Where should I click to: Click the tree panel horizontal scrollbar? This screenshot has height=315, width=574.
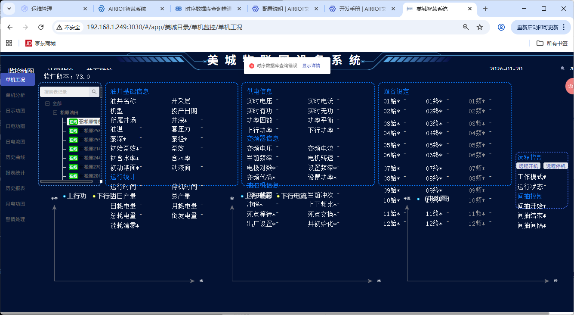click(x=66, y=181)
